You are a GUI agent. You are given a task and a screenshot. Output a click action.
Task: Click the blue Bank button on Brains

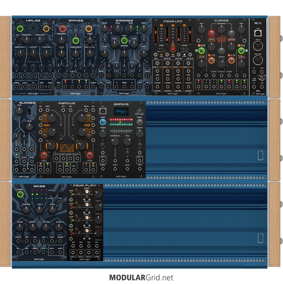(103, 122)
